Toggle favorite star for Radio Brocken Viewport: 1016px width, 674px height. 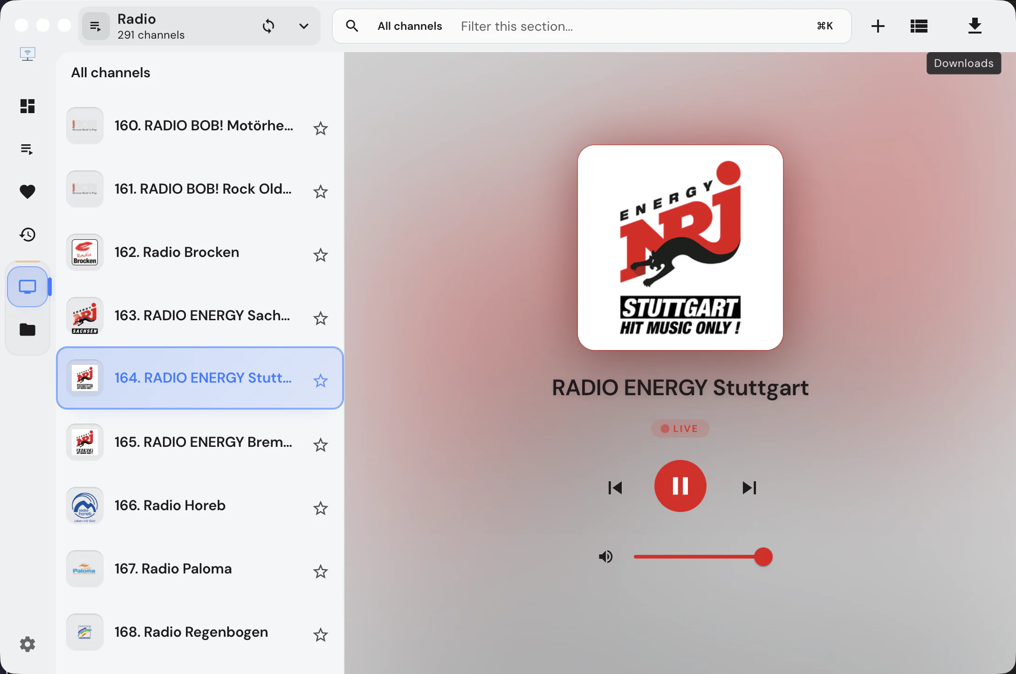(x=320, y=255)
